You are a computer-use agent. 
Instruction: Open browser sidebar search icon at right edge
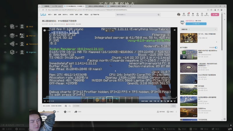click(x=225, y=14)
